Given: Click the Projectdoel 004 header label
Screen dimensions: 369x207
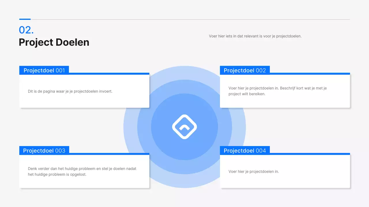Looking at the screenshot, I should click(244, 150).
